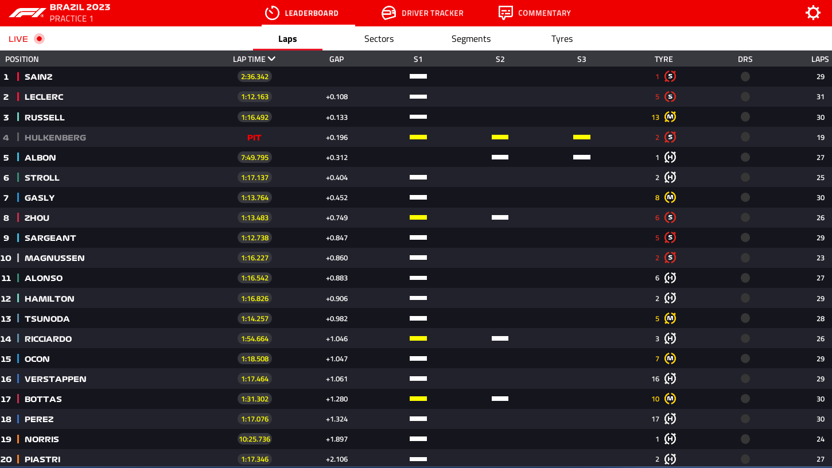Click Sainz's DRS indicator dot

745,77
